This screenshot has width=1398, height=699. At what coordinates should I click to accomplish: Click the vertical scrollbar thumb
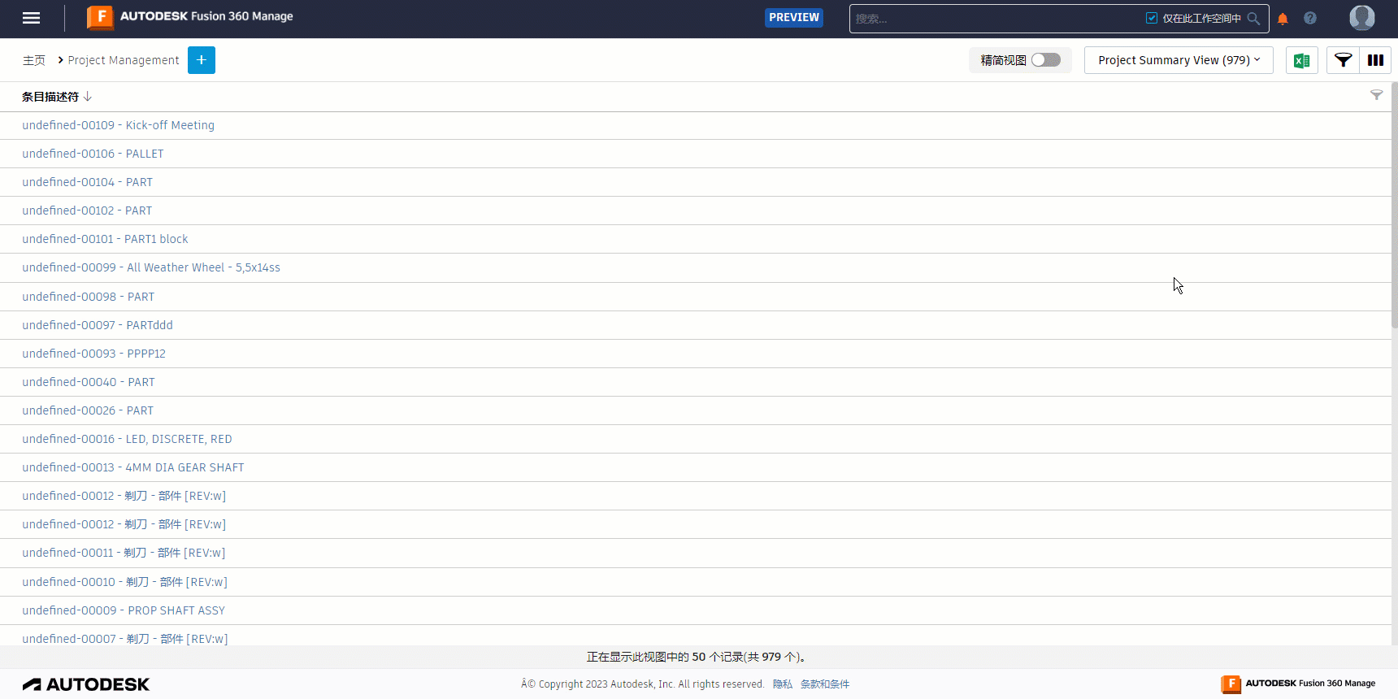(x=1394, y=205)
